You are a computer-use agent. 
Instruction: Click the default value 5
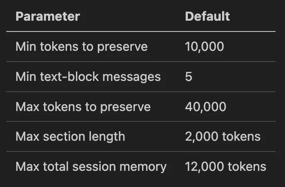[188, 76]
